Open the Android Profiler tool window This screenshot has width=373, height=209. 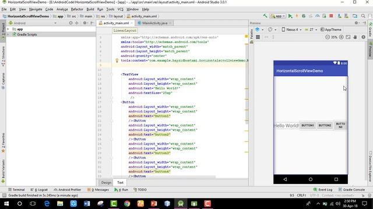(68, 190)
